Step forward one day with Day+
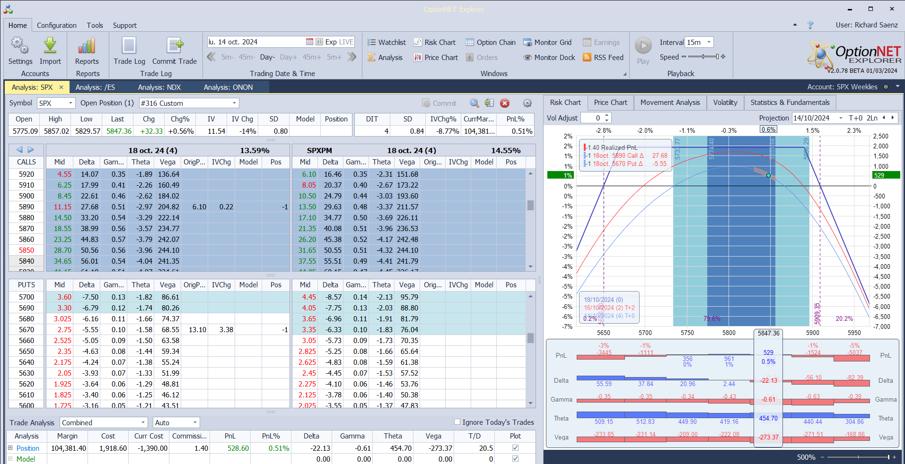 coord(289,57)
